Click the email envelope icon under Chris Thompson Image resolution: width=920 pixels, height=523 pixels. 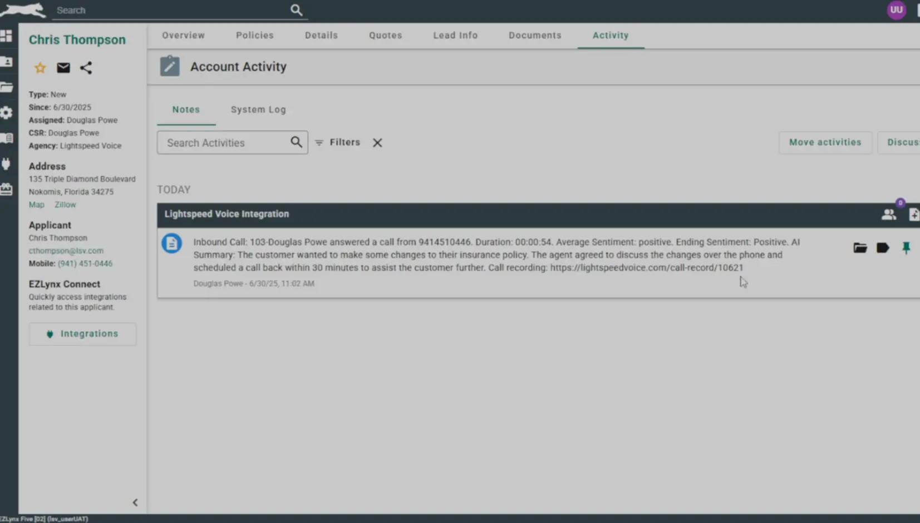(x=63, y=68)
